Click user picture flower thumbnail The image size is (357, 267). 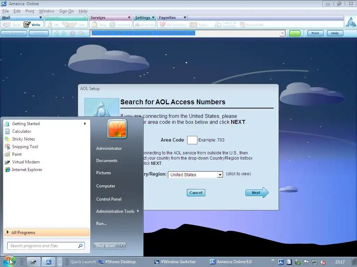click(117, 129)
